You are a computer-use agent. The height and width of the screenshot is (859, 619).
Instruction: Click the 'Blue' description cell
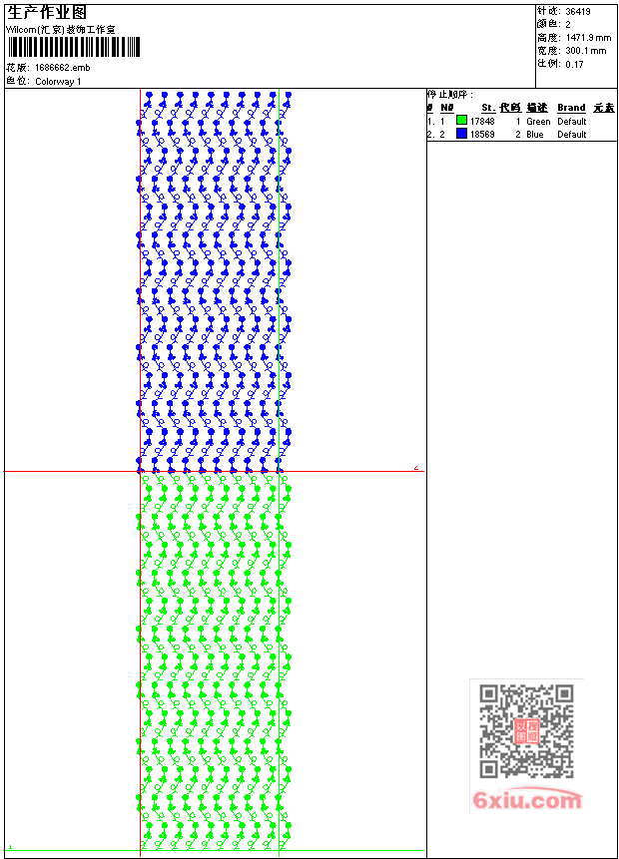coord(535,135)
